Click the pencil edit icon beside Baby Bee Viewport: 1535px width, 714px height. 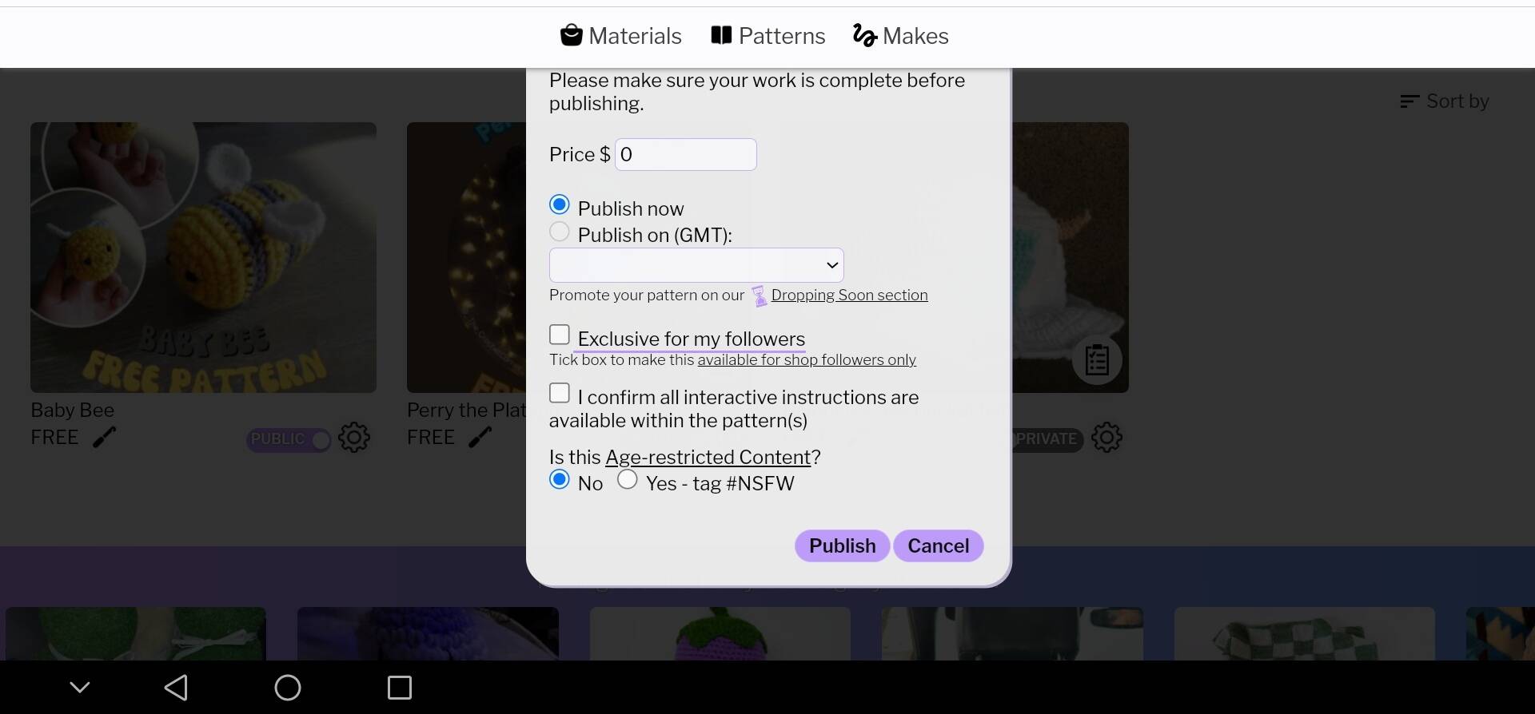click(x=104, y=438)
